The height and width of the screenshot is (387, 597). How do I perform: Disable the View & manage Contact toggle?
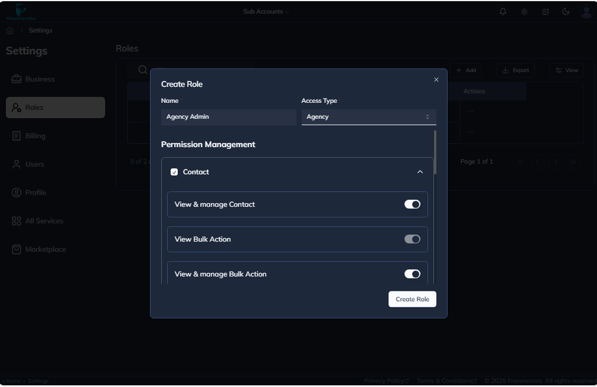[412, 204]
